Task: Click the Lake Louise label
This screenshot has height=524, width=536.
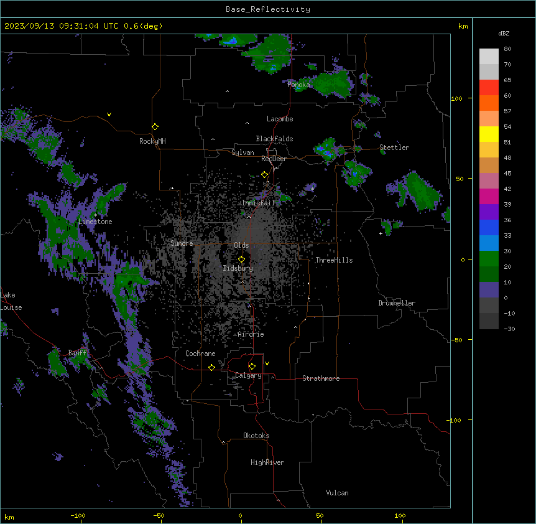Action: coord(11,301)
